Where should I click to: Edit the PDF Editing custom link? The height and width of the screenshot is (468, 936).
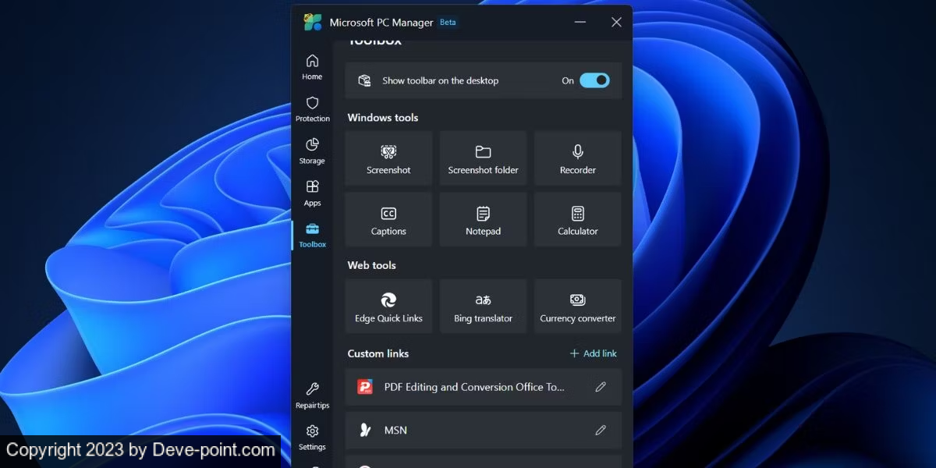point(601,387)
